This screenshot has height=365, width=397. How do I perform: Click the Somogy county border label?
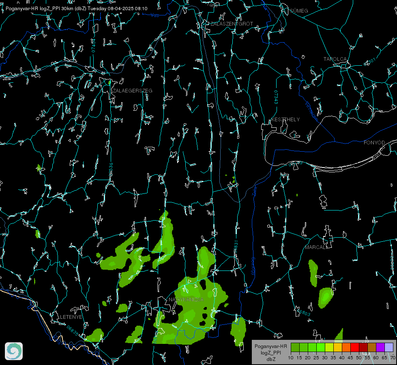[x=253, y=266]
